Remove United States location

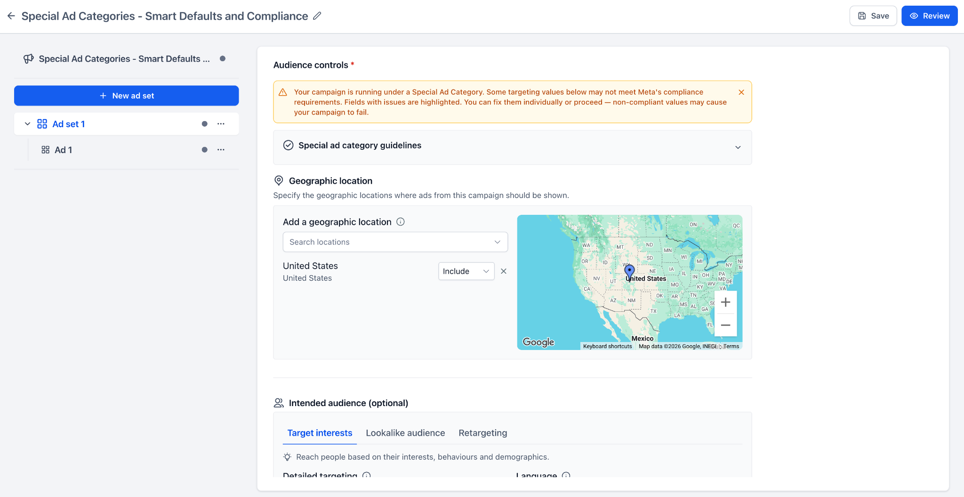[504, 271]
